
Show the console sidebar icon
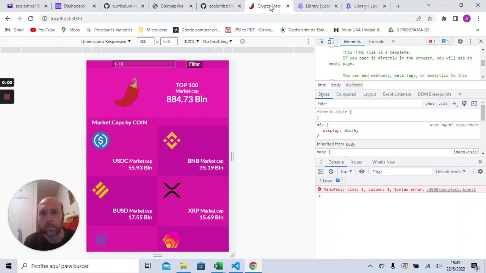click(321, 172)
